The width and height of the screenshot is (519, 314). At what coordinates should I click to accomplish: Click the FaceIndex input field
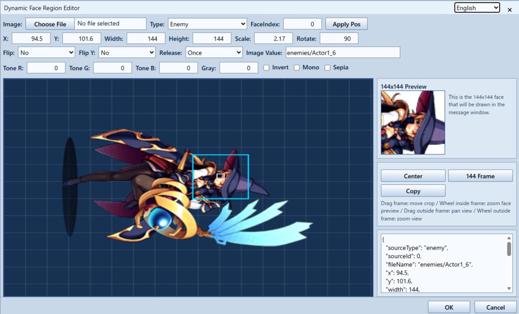coord(303,24)
